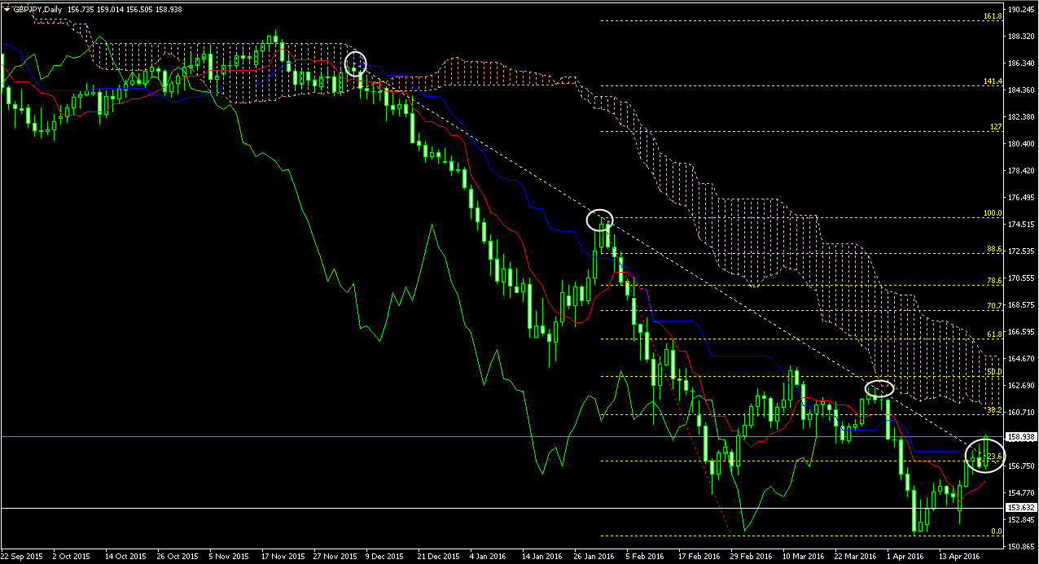Click the 21 Dec 2015 date label

439,557
